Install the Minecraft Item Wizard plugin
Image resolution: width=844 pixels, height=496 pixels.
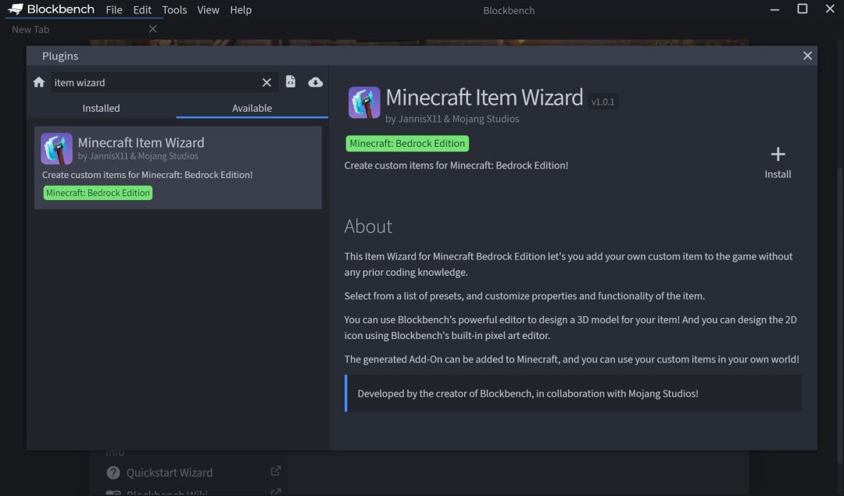click(x=778, y=162)
